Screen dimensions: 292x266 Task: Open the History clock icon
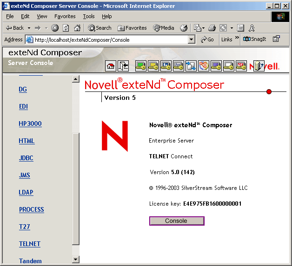184,28
